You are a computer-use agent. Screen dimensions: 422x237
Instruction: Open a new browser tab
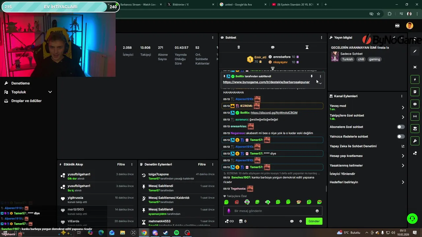(326, 5)
